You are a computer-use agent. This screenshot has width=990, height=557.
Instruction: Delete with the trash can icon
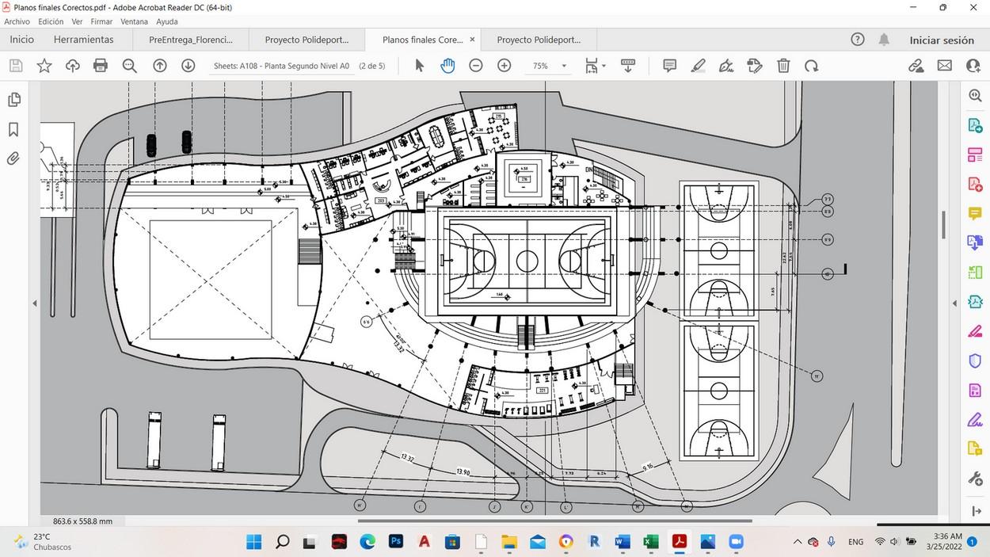[783, 66]
